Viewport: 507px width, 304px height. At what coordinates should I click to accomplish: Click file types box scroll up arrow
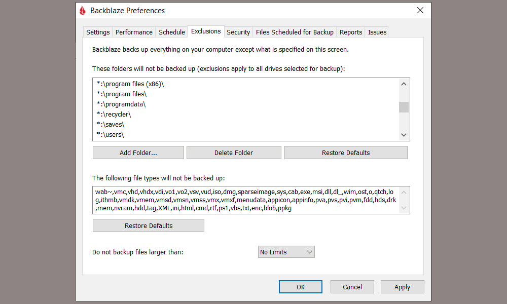(404, 192)
